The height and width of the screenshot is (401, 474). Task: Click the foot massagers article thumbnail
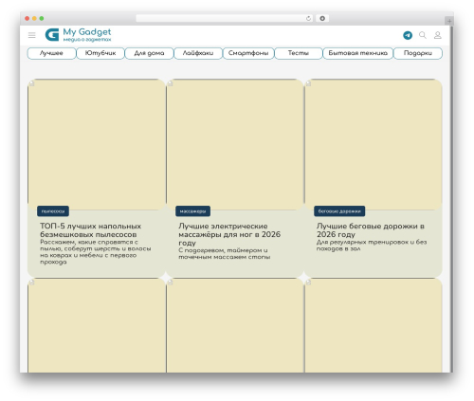click(235, 144)
